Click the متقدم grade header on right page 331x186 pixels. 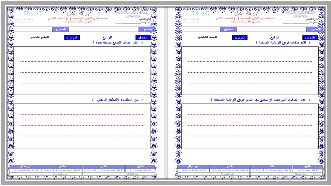pos(271,167)
